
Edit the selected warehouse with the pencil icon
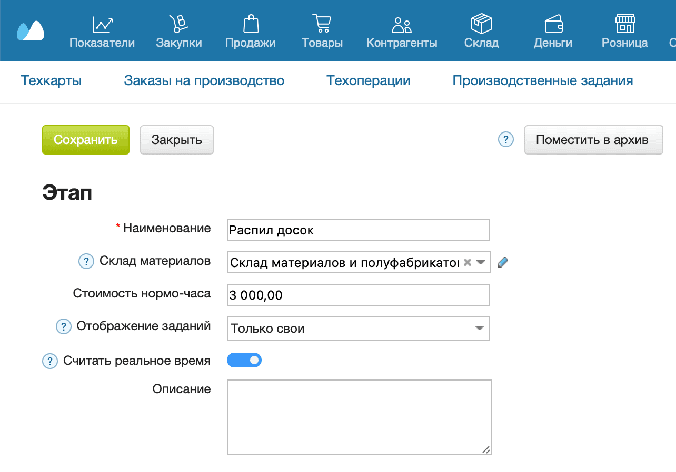(502, 262)
